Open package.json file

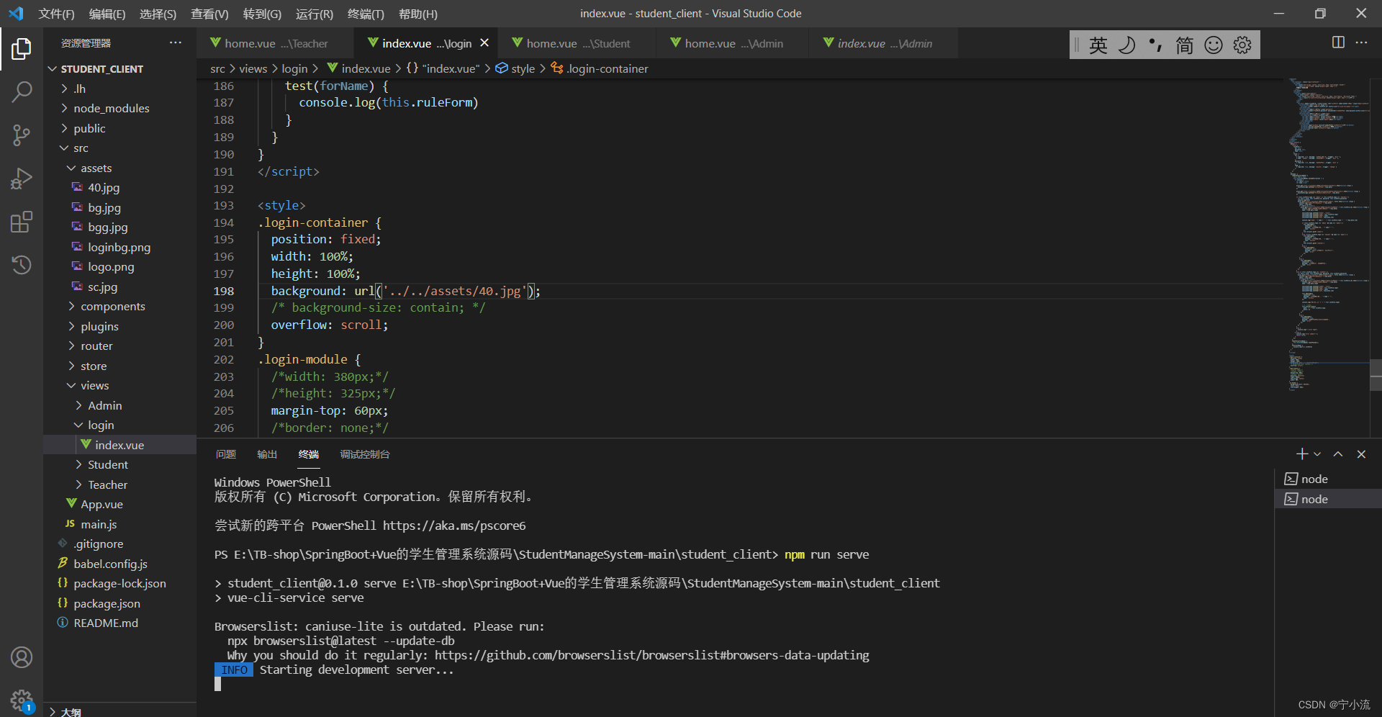[107, 603]
